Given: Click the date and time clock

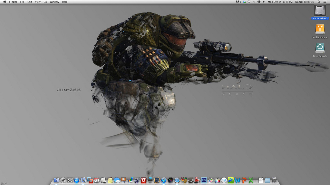Looking at the screenshot, I should pos(280,2).
